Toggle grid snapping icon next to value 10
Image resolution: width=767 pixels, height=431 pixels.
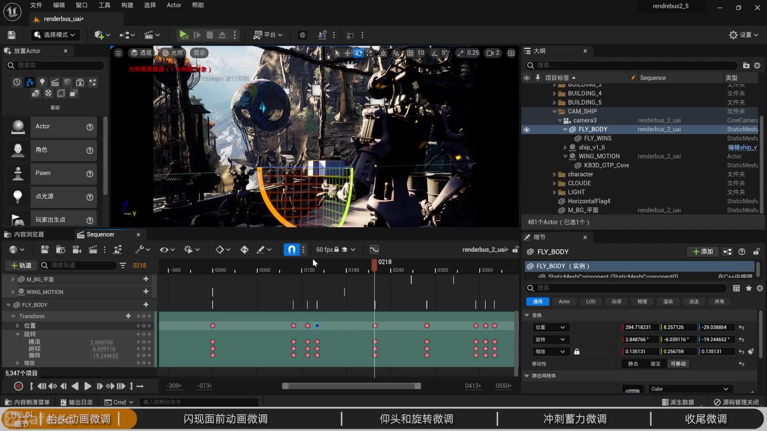point(410,53)
